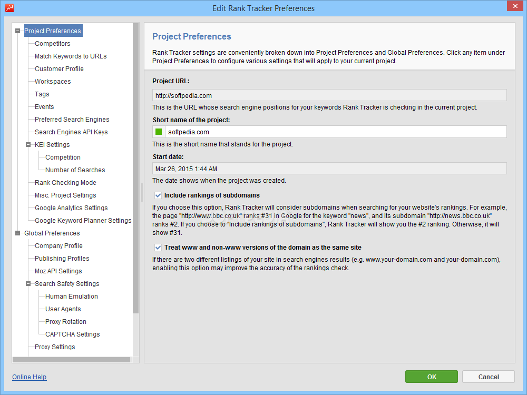Open Human Emulation settings
The height and width of the screenshot is (395, 527).
click(x=72, y=297)
